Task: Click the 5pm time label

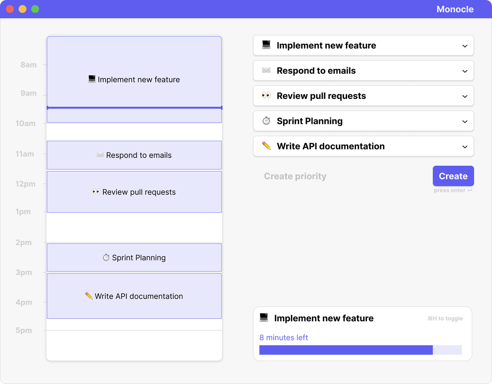Action: coord(24,330)
